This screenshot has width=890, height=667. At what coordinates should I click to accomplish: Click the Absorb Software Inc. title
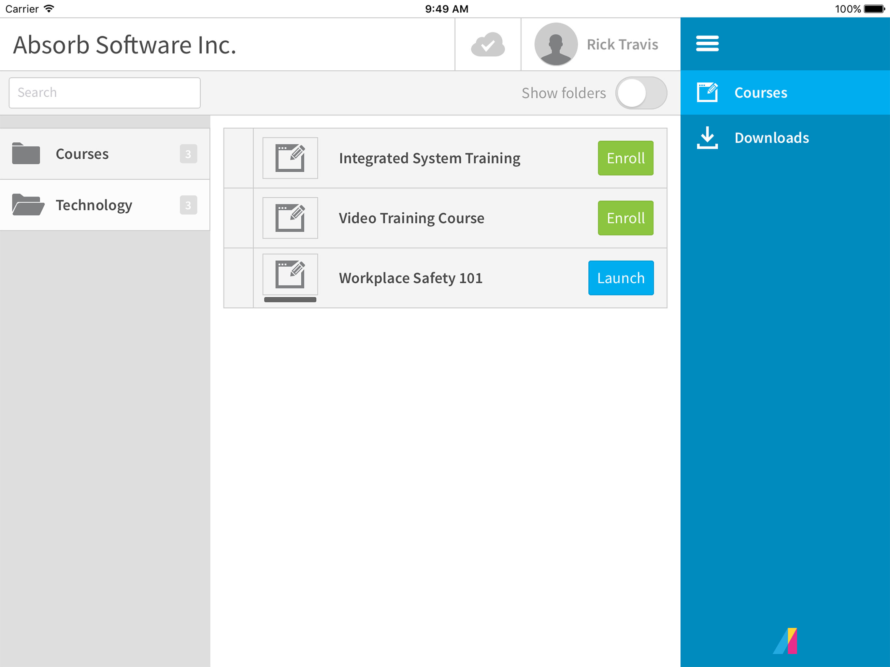(125, 45)
